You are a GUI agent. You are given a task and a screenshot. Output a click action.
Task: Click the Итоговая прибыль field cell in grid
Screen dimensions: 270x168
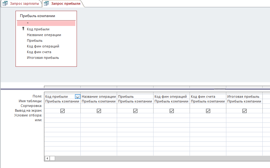[x=244, y=96]
